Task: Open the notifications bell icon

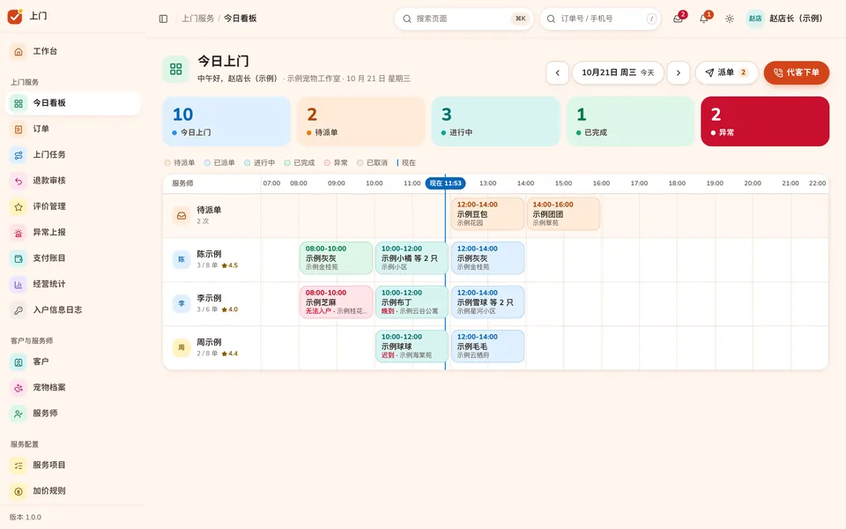Action: 704,19
